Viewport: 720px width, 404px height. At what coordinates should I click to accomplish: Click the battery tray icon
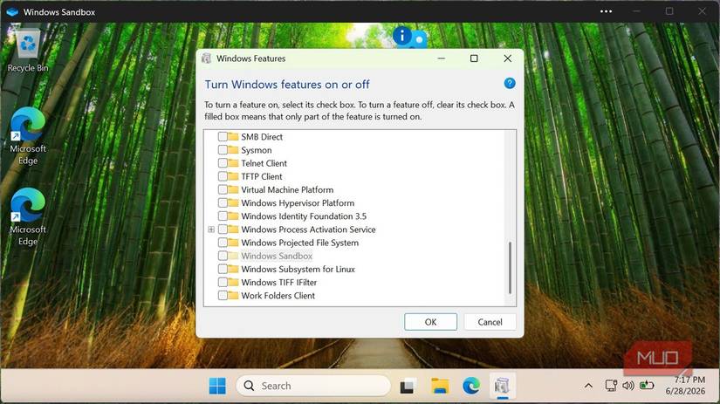[x=647, y=385]
